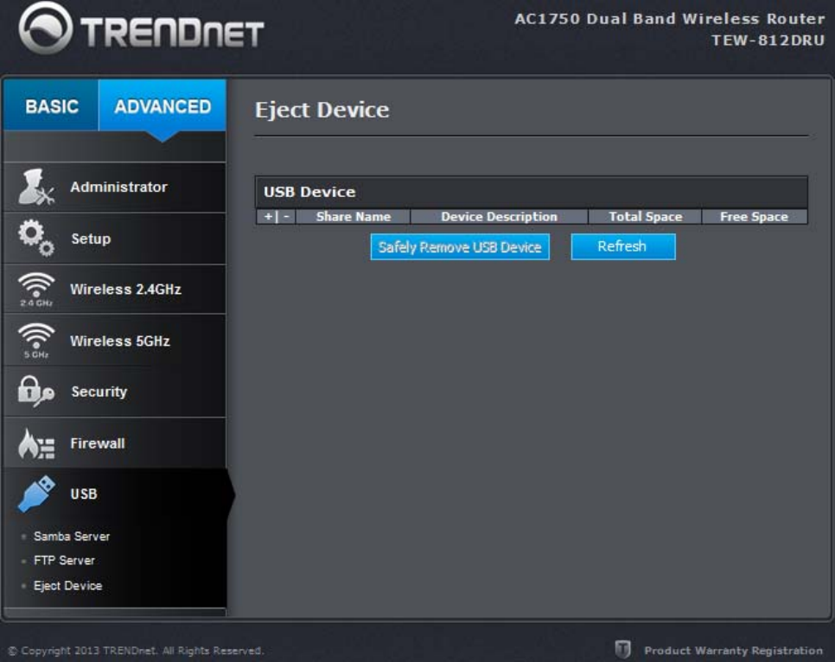Open the FTP Server page

64,560
